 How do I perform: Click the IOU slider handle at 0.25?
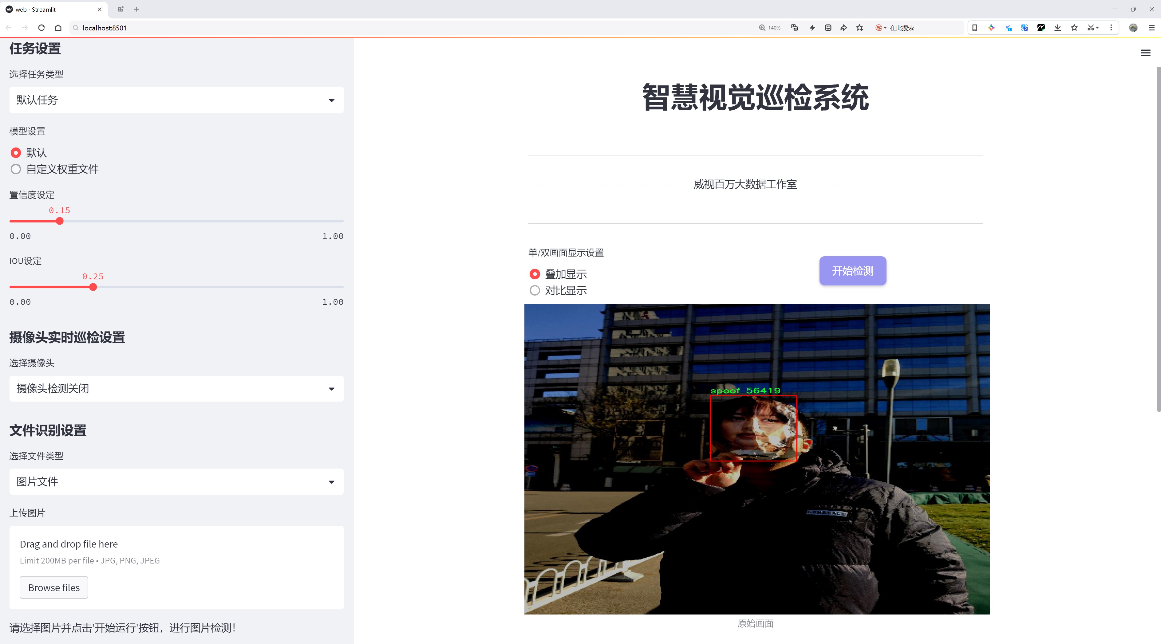93,287
